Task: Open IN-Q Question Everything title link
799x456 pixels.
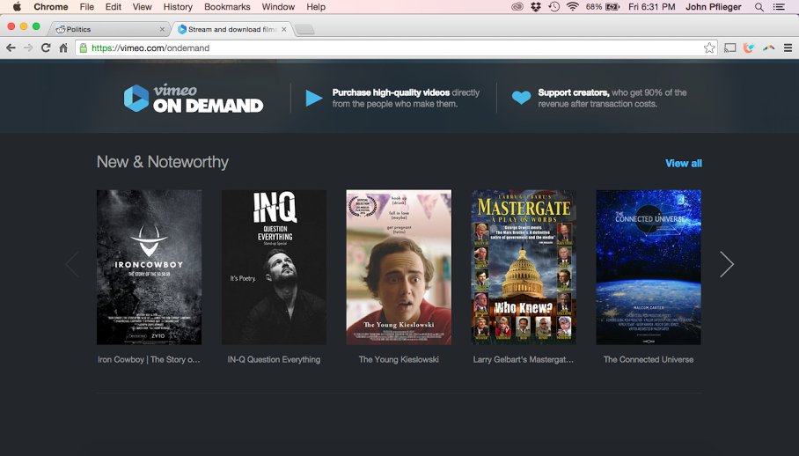Action: point(274,359)
